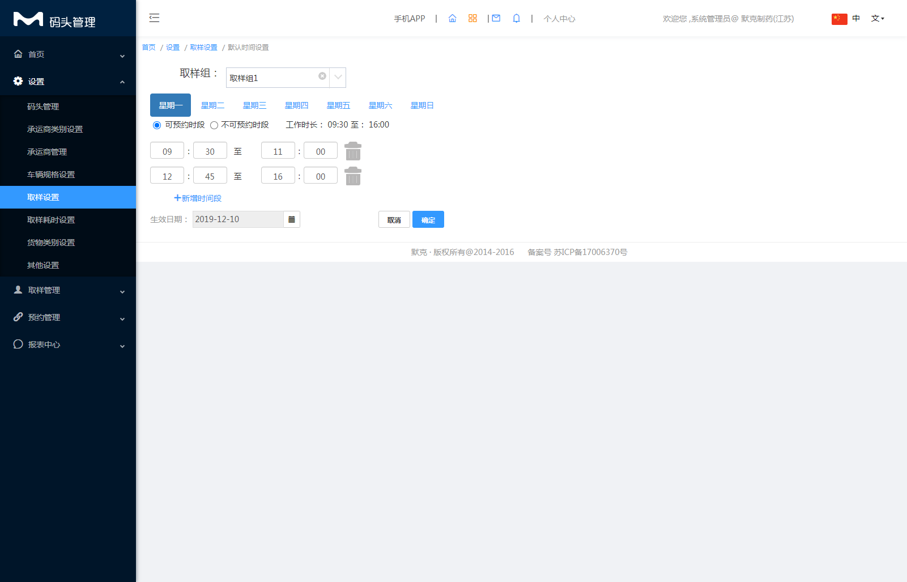The width and height of the screenshot is (907, 582).
Task: Click the 取样管理 person icon
Action: click(18, 290)
